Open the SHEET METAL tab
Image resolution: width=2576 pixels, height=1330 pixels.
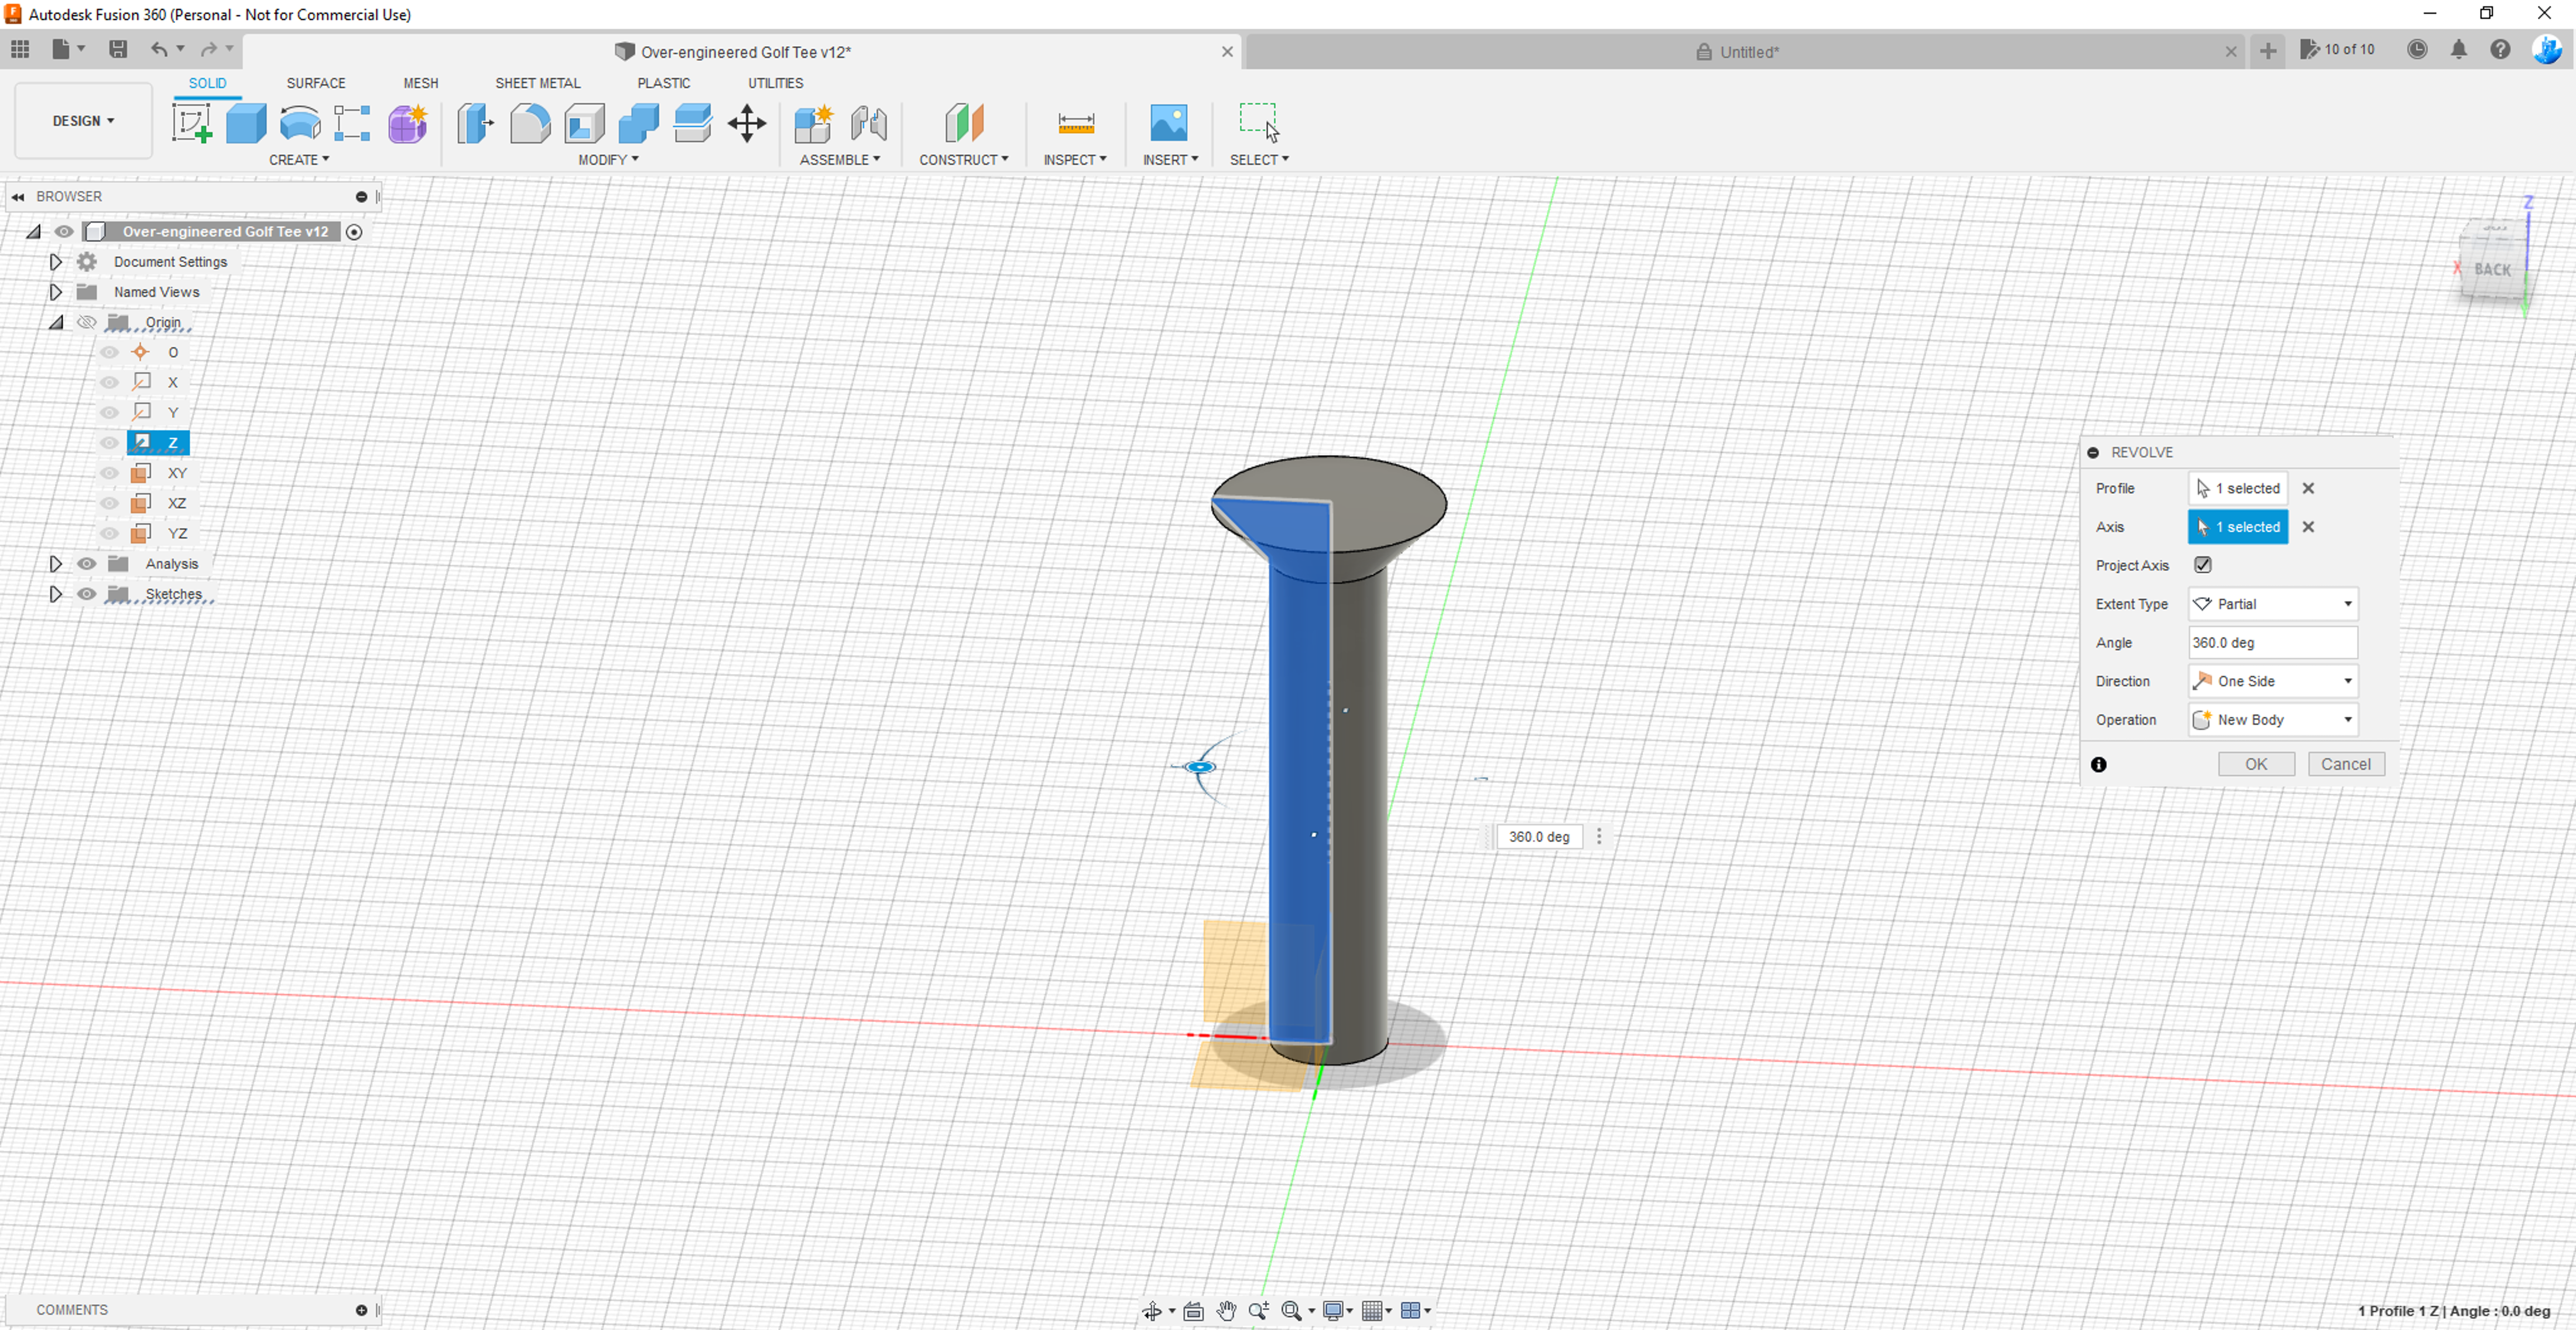537,83
